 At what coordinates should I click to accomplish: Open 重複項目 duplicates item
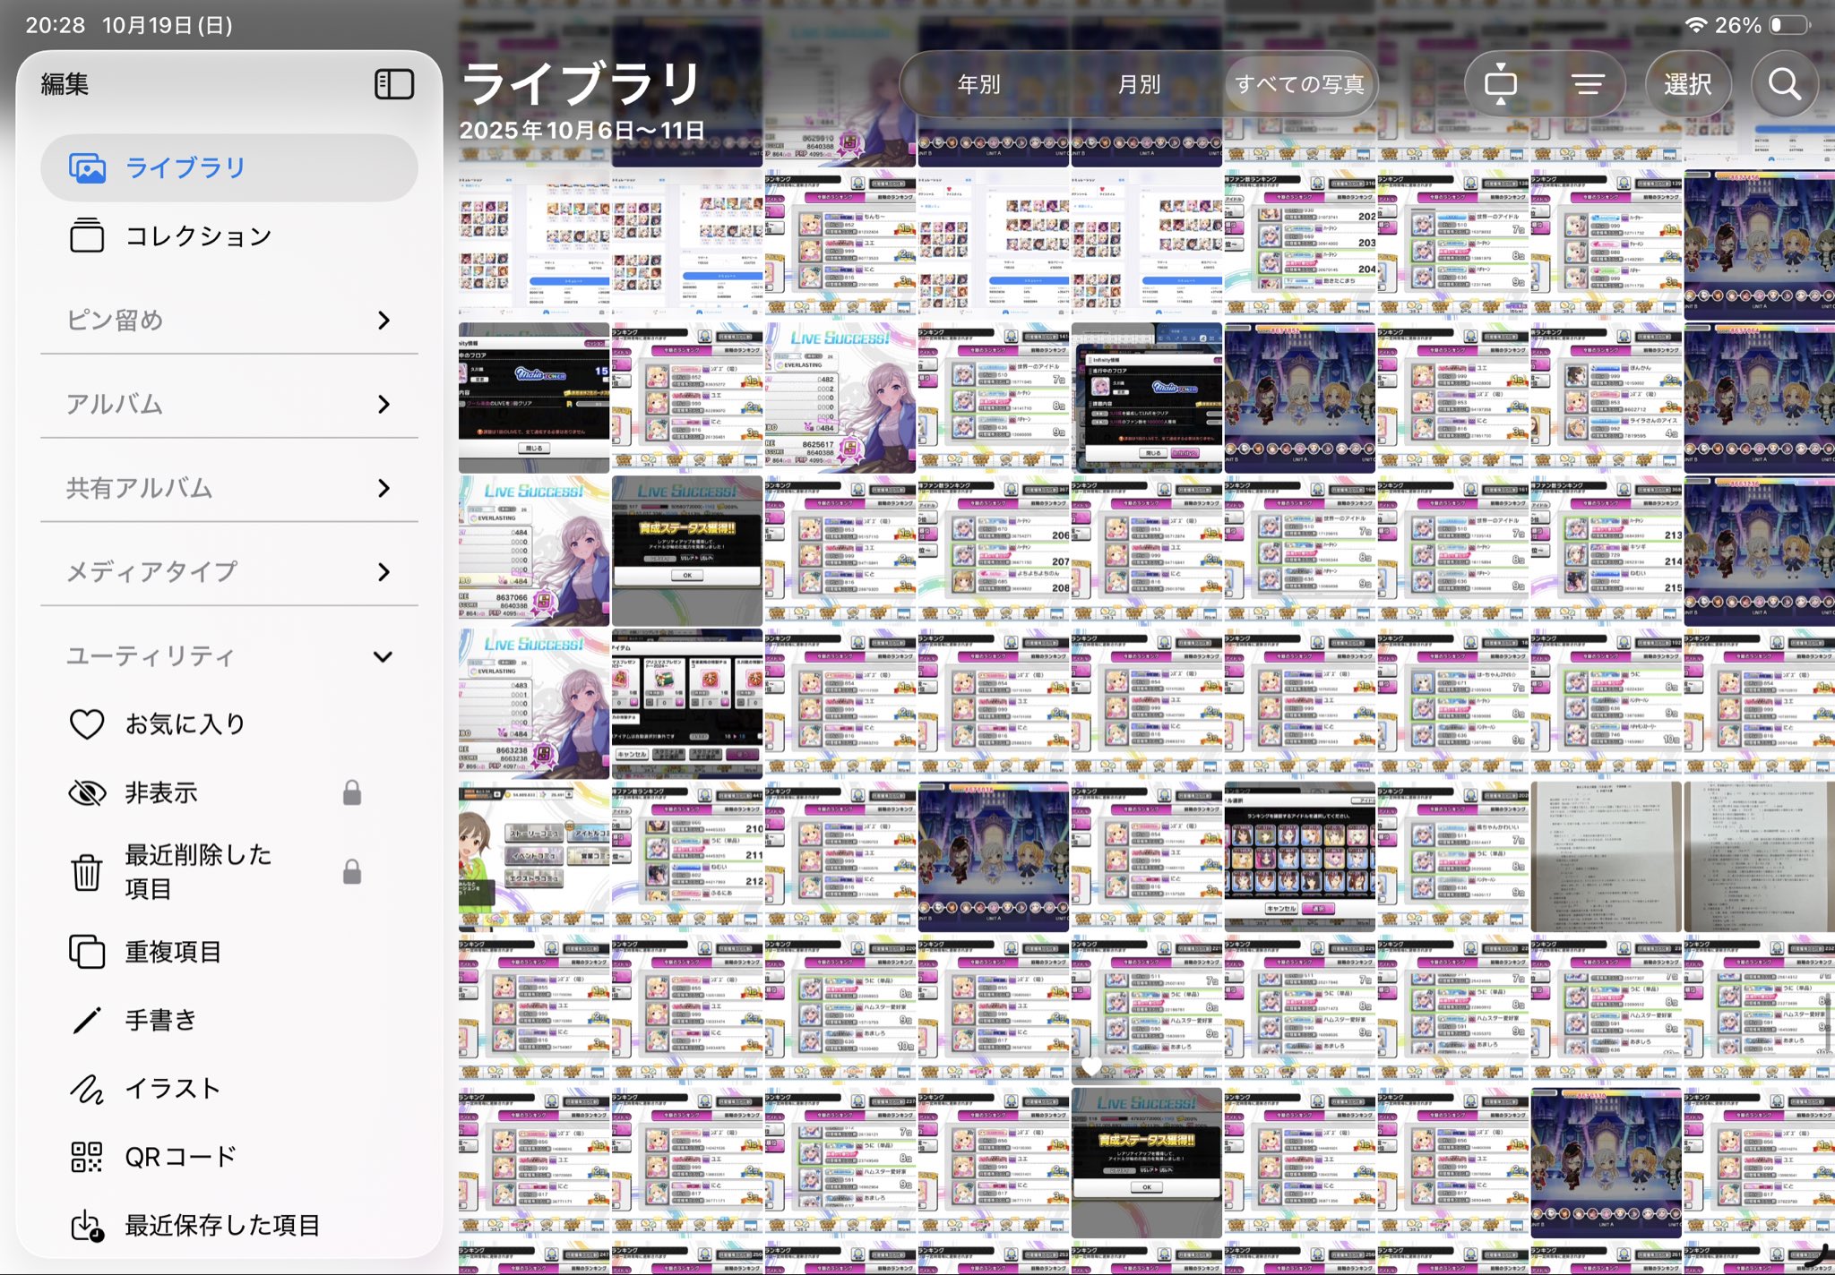[173, 951]
